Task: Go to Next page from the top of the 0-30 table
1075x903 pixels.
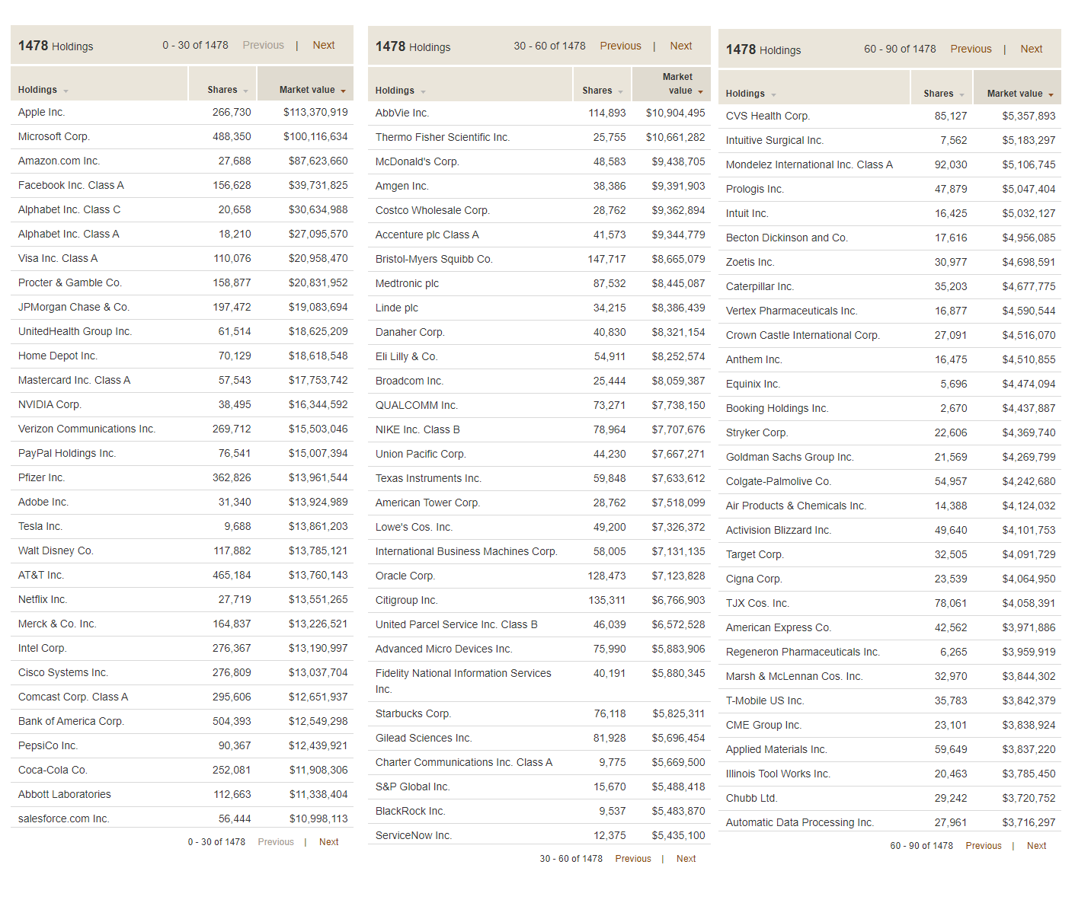Action: pos(324,46)
